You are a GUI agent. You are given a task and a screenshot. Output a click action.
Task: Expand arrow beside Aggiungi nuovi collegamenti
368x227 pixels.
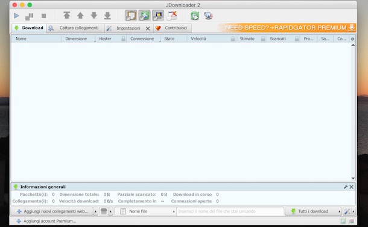95,211
